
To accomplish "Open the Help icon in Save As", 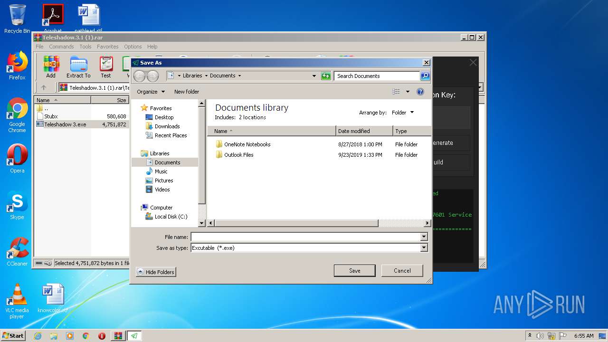I will click(420, 92).
